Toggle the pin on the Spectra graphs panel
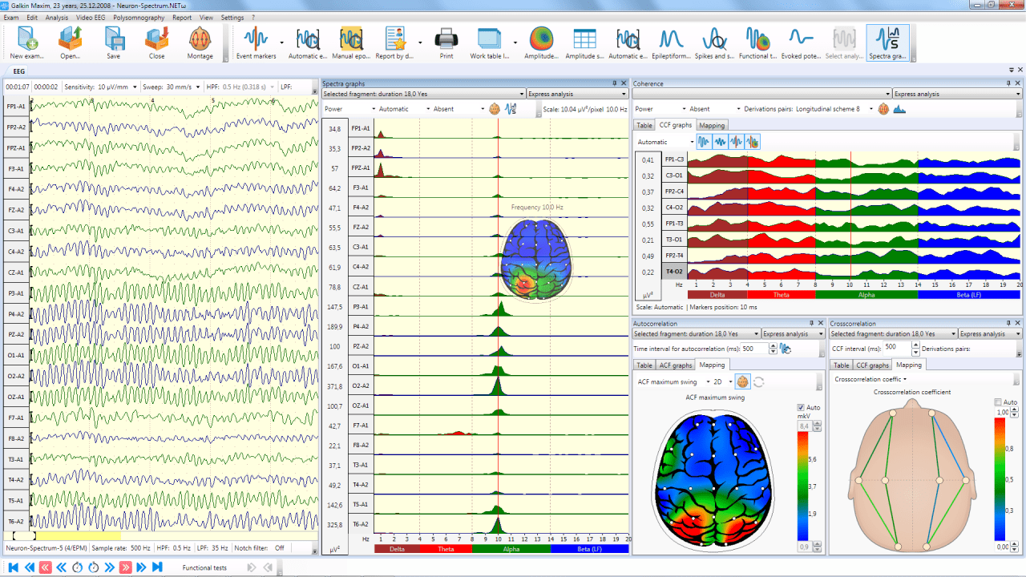This screenshot has height=577, width=1026. pos(616,83)
